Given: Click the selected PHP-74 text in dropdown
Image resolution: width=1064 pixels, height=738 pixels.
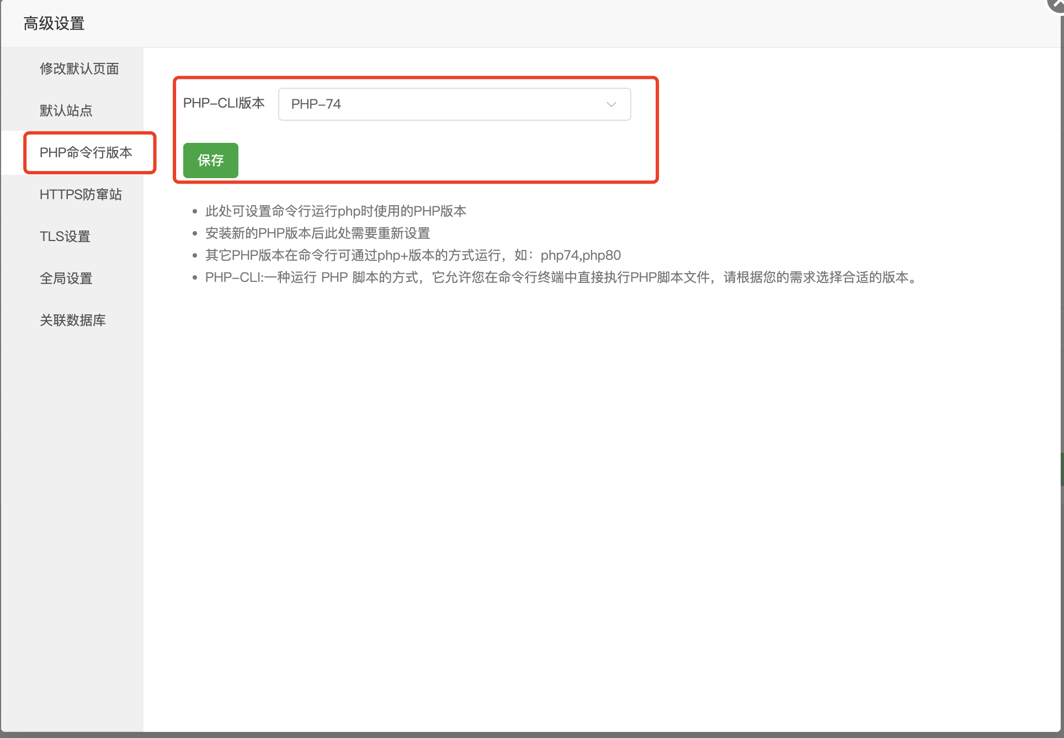Looking at the screenshot, I should click(316, 104).
